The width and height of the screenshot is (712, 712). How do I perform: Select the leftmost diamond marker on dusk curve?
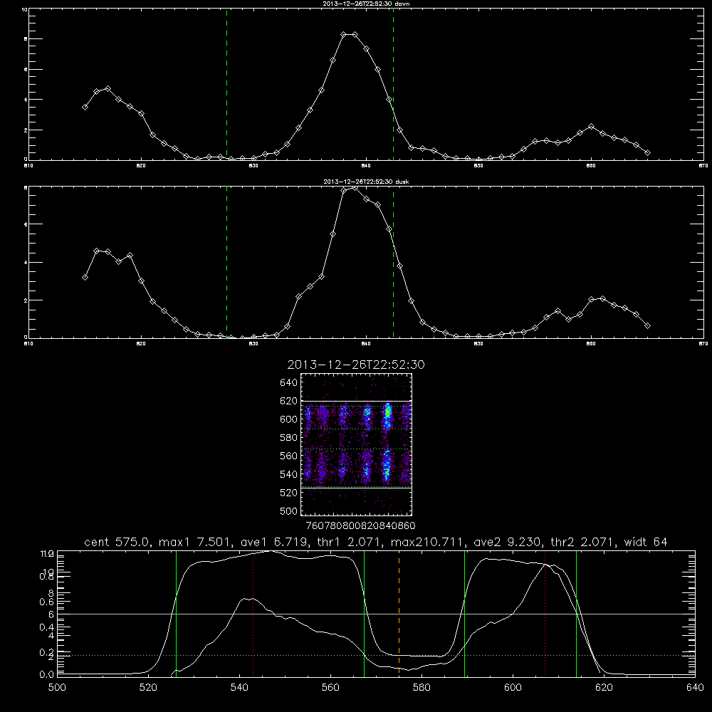click(x=85, y=277)
